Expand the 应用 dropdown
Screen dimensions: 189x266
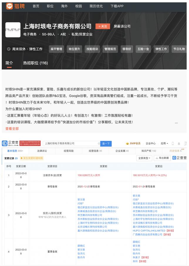tap(164, 143)
